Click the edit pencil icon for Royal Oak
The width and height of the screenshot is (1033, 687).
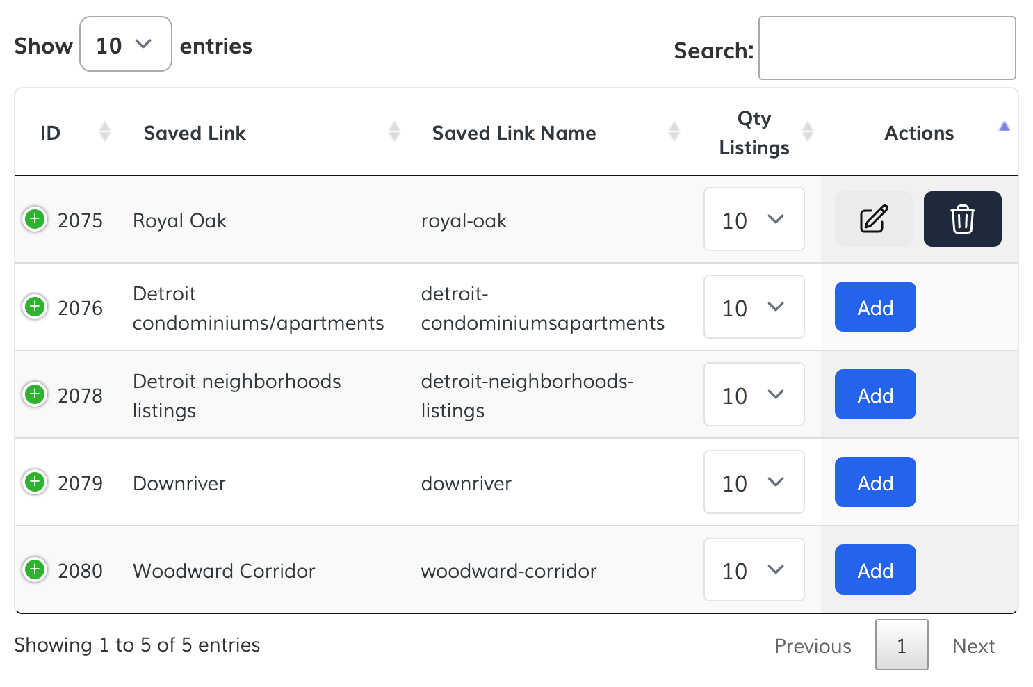point(873,219)
